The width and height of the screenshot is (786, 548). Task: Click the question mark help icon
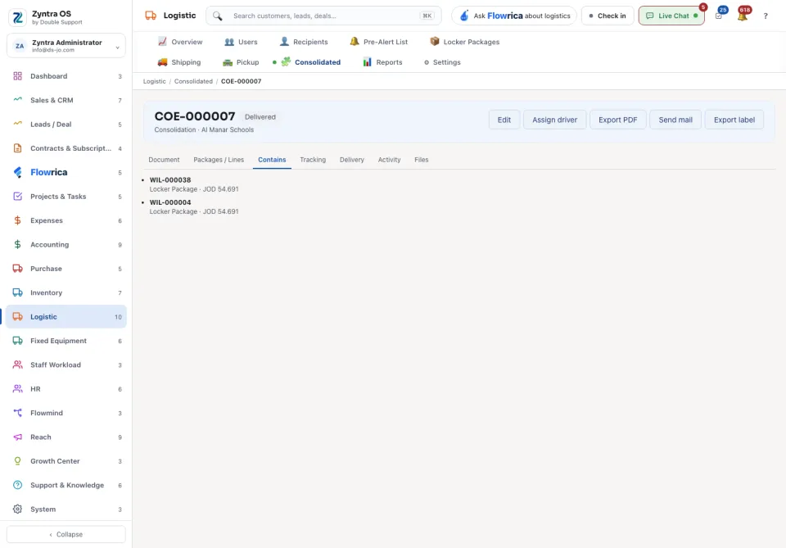pos(766,16)
